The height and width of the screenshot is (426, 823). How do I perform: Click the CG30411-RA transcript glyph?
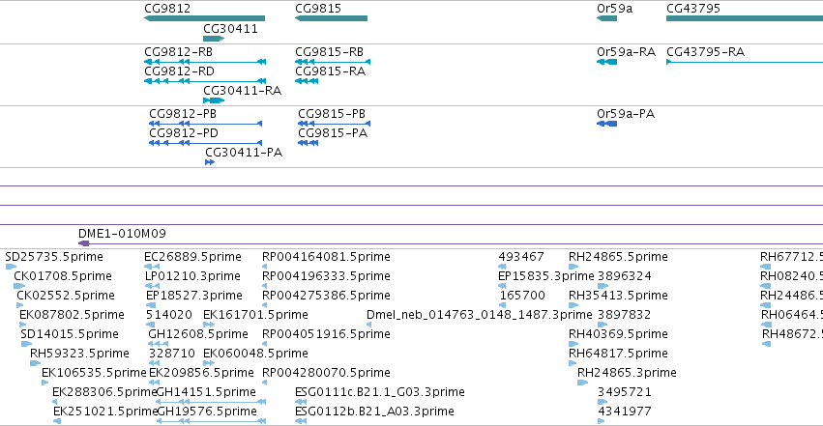(214, 100)
